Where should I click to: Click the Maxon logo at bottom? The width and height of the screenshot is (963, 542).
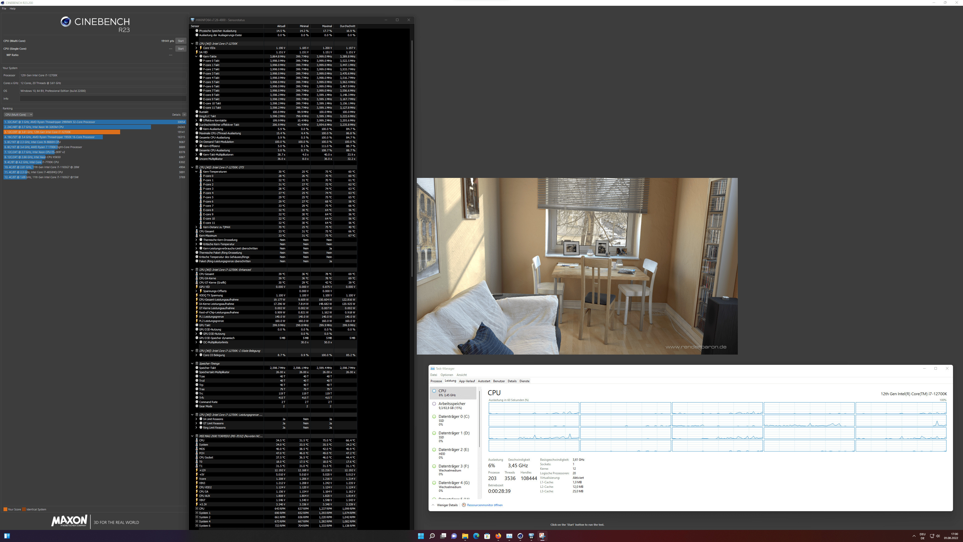coord(69,521)
